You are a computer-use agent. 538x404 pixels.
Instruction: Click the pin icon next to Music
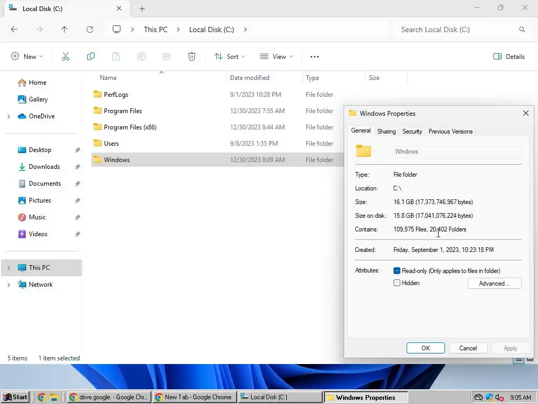coord(78,217)
